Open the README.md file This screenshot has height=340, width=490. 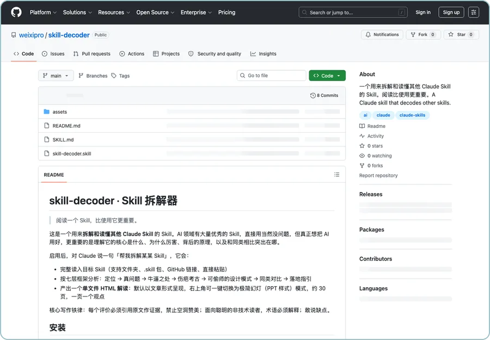point(66,126)
